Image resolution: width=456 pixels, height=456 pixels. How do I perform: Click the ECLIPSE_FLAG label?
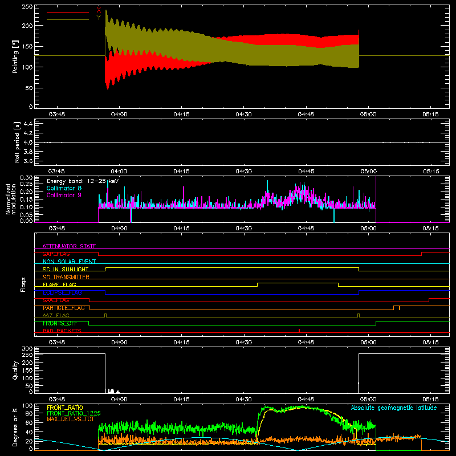(62, 292)
